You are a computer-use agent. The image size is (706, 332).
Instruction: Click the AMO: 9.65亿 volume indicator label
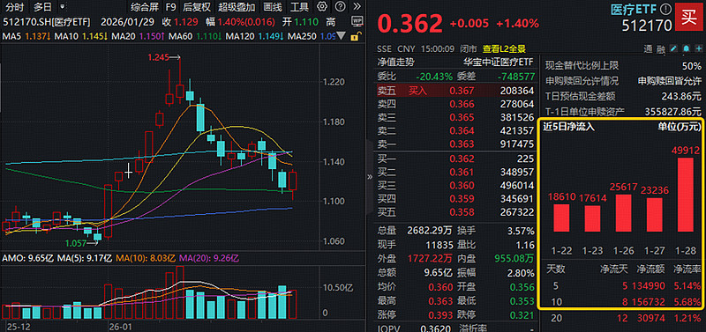(x=28, y=258)
